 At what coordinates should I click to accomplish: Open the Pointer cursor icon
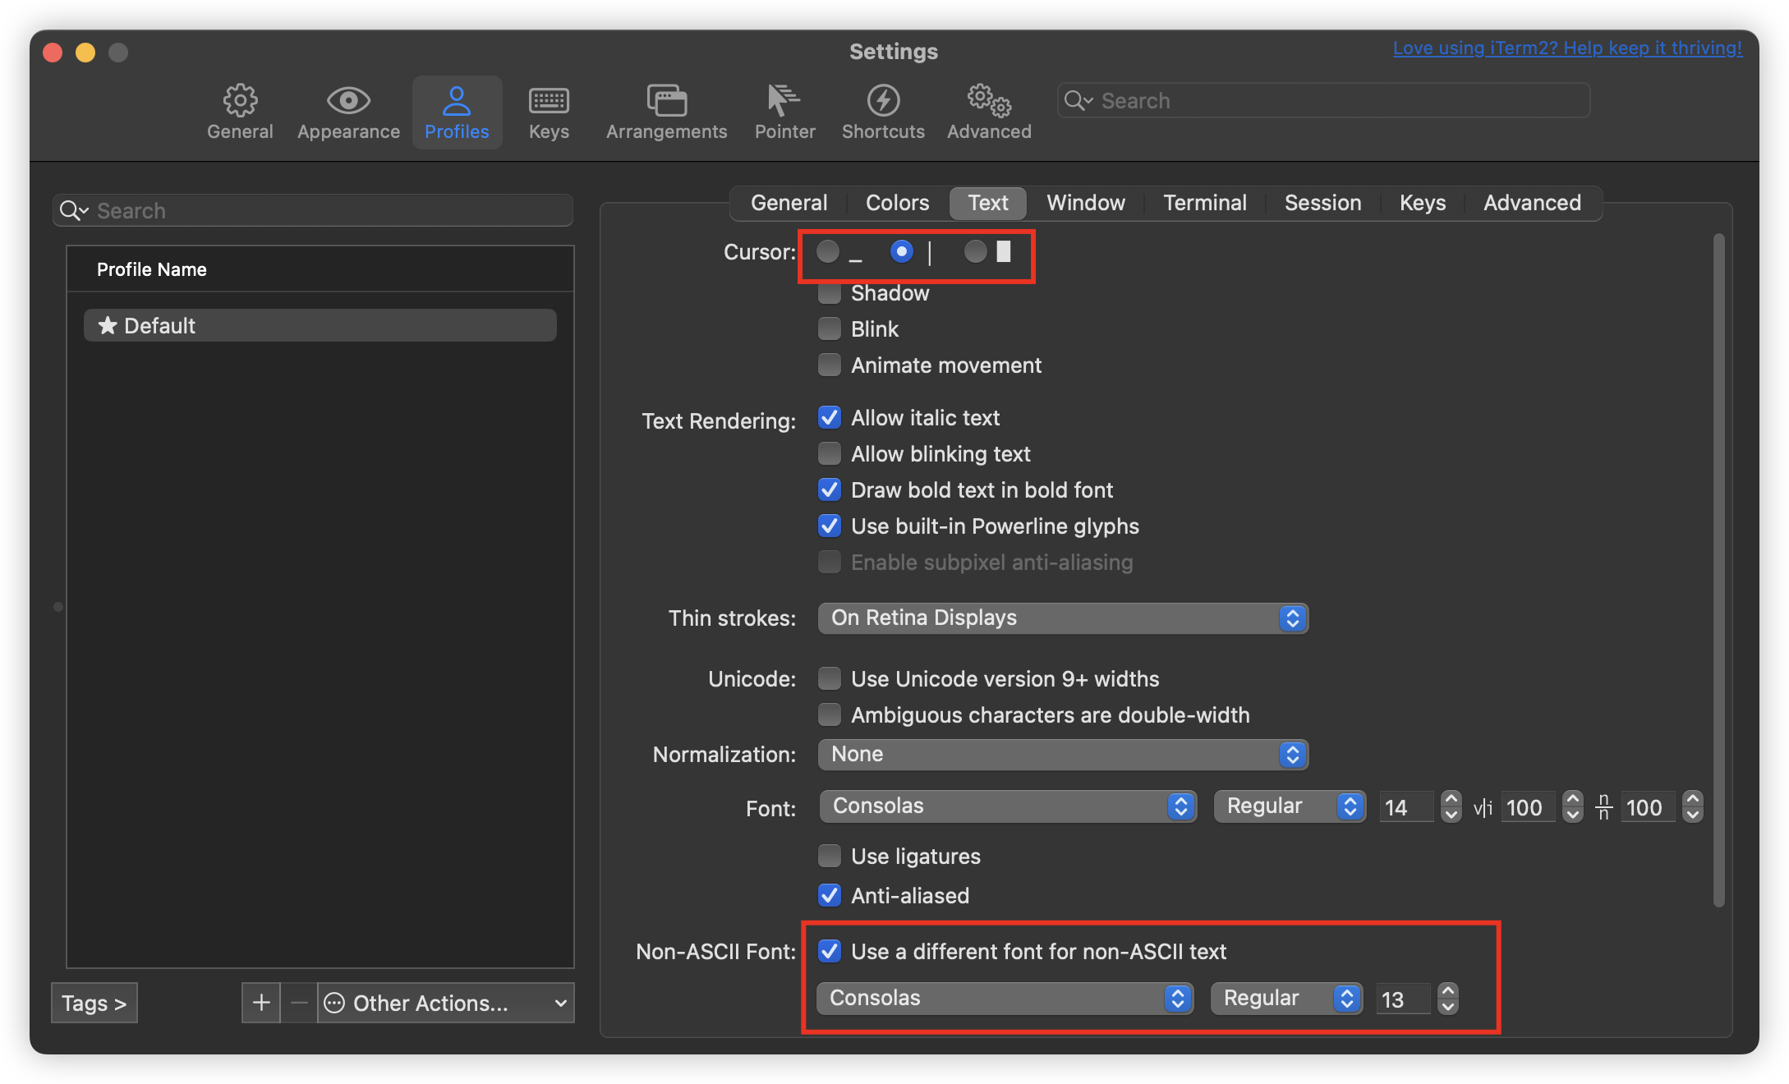(784, 101)
